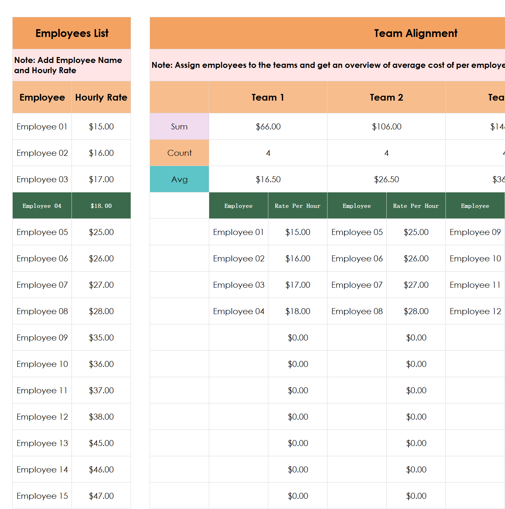Click Employee 10 in the Employees List
Image resolution: width=505 pixels, height=509 pixels.
[x=42, y=364]
